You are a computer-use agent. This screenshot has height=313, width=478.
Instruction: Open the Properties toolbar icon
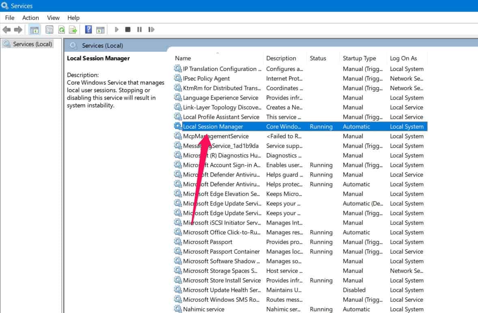50,30
